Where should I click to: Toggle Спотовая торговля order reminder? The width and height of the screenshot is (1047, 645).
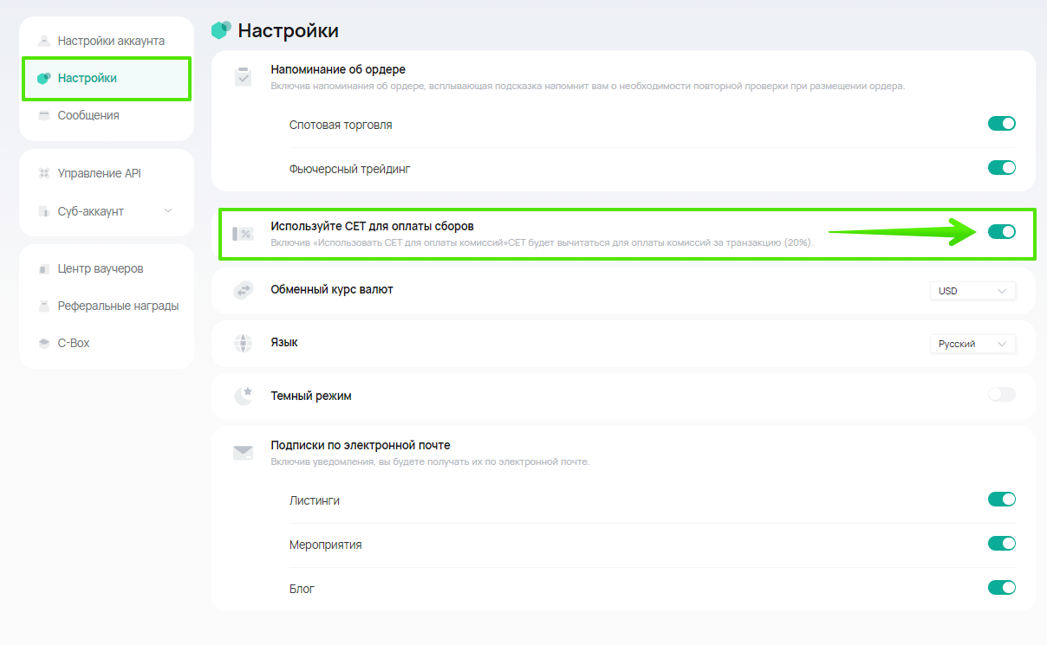coord(1002,124)
